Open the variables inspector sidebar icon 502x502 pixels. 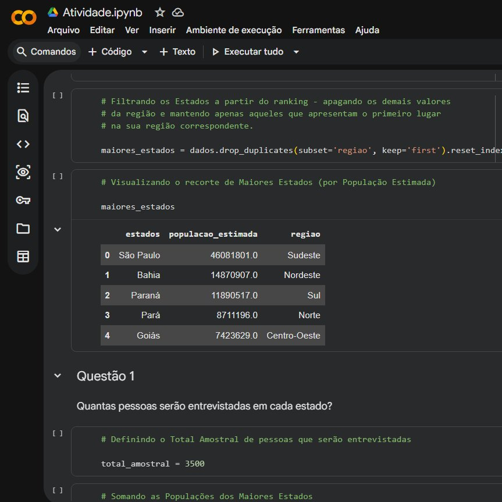click(x=23, y=172)
